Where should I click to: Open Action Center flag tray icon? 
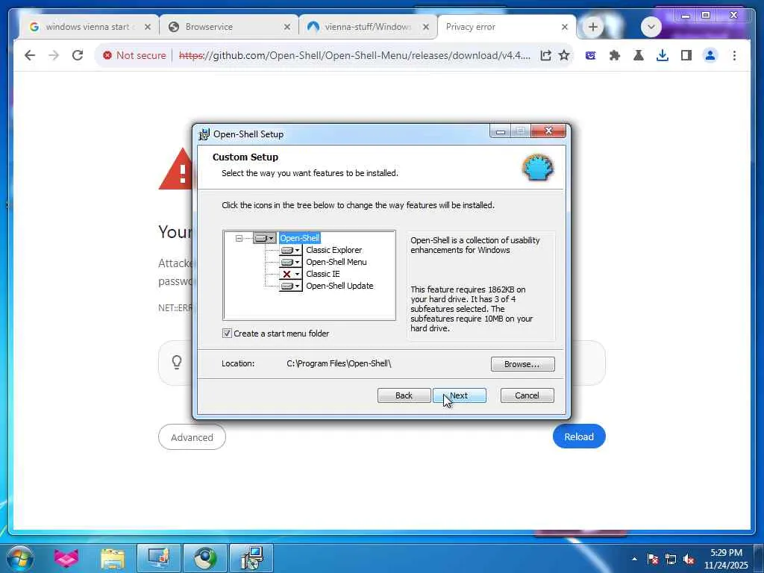[x=652, y=559]
